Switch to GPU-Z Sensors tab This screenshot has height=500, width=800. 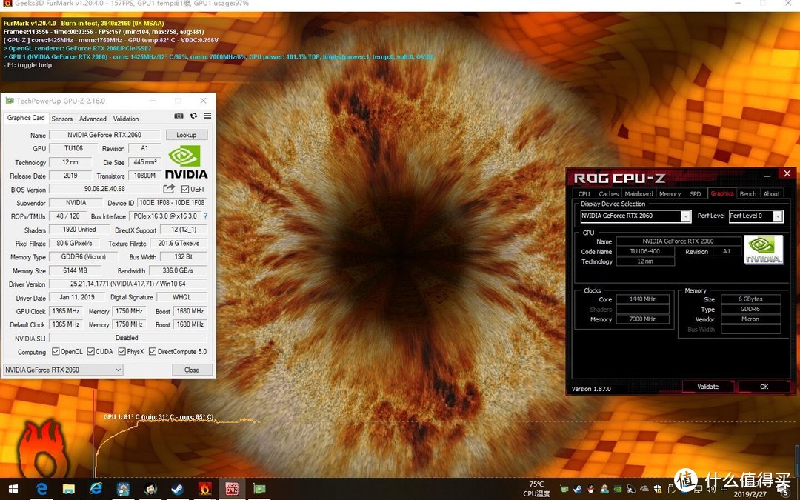coord(61,119)
